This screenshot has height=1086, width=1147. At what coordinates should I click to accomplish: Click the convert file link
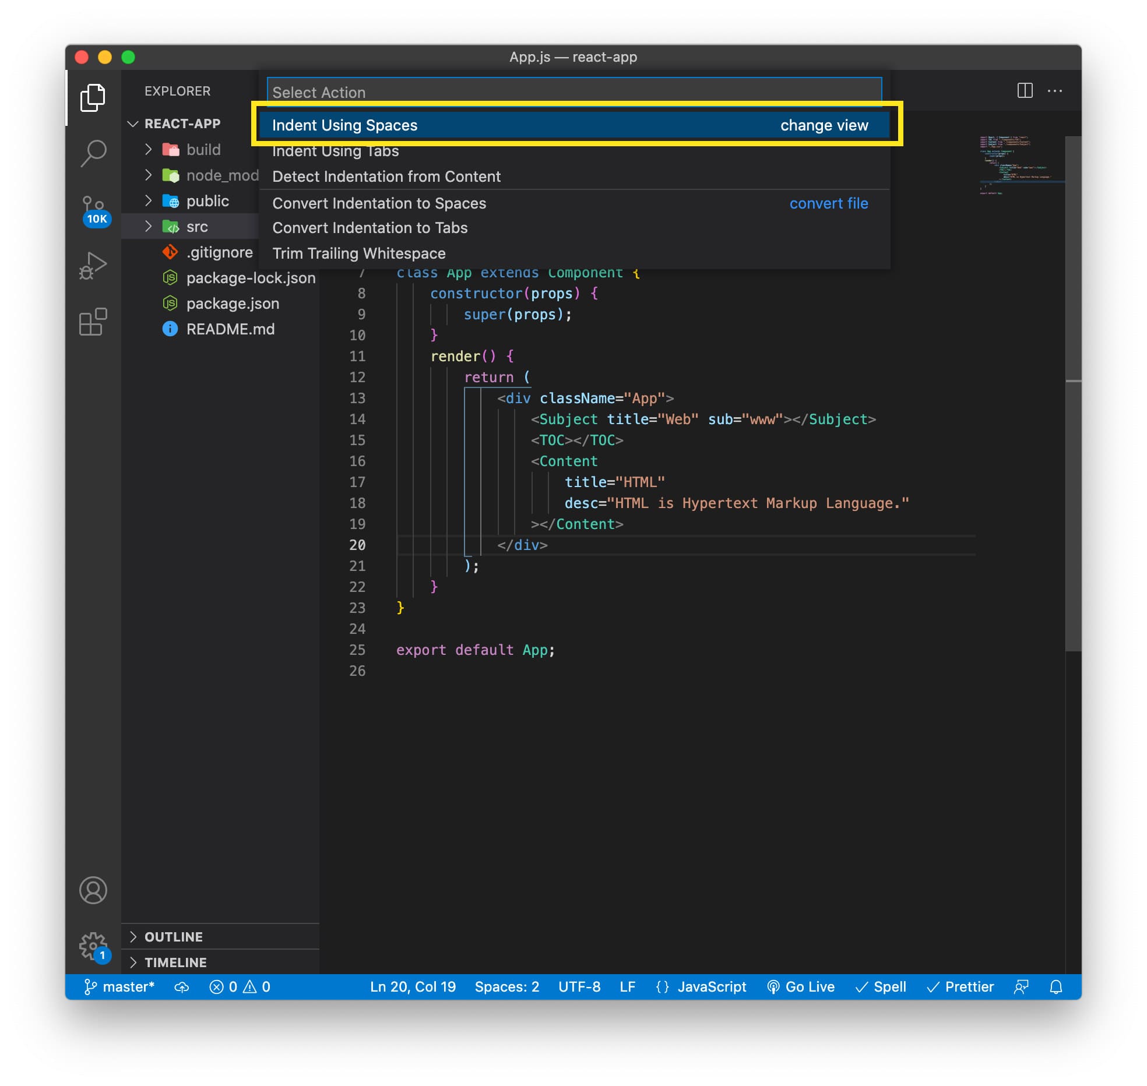point(829,203)
